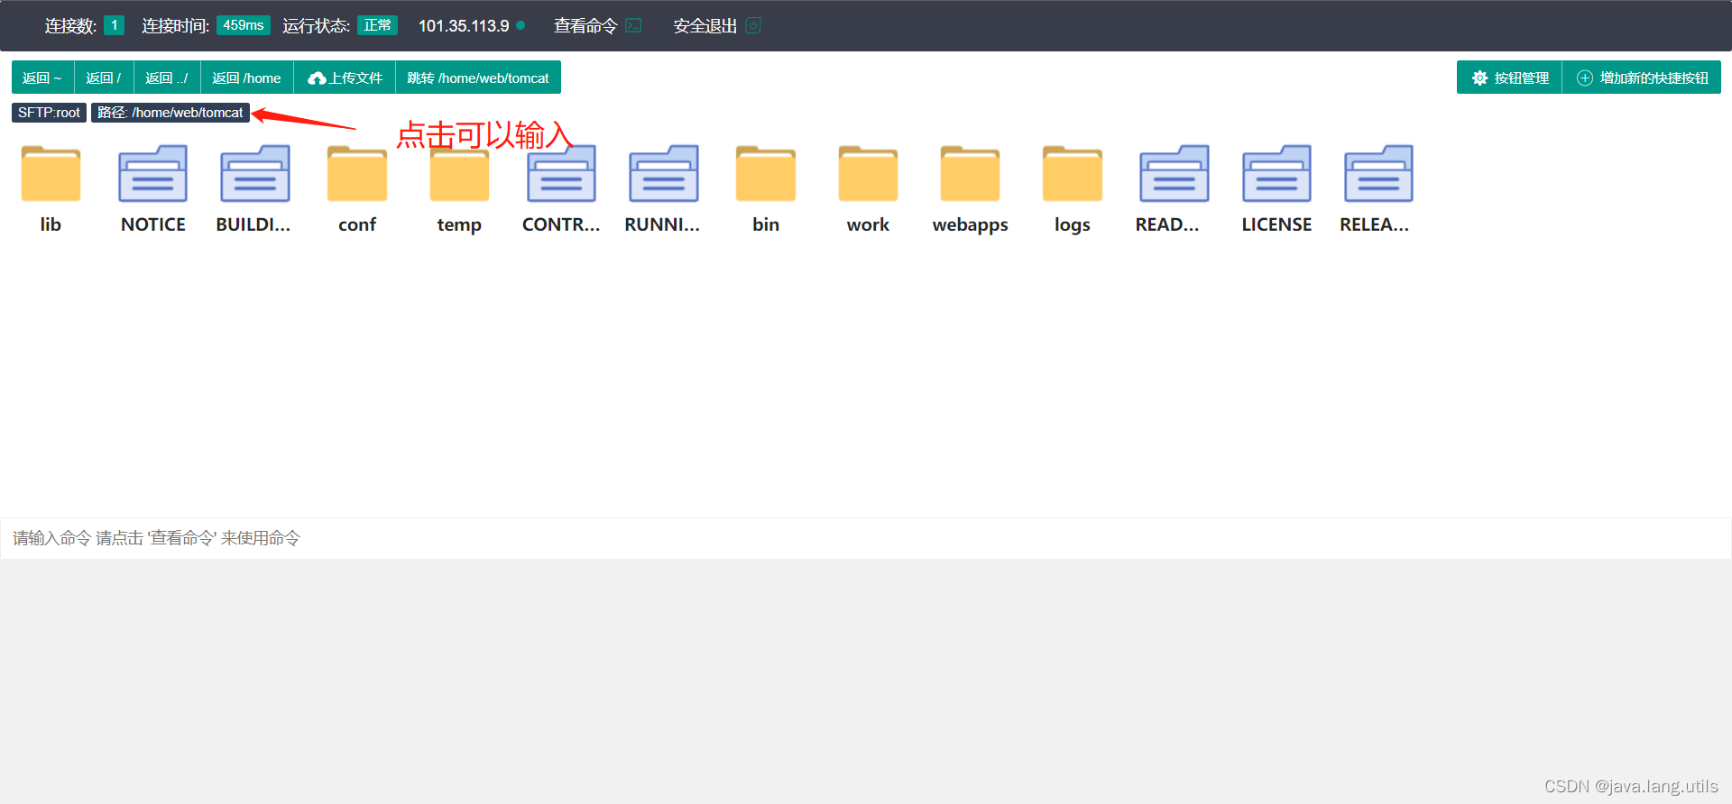Open the LICENSE file icon

tap(1276, 173)
